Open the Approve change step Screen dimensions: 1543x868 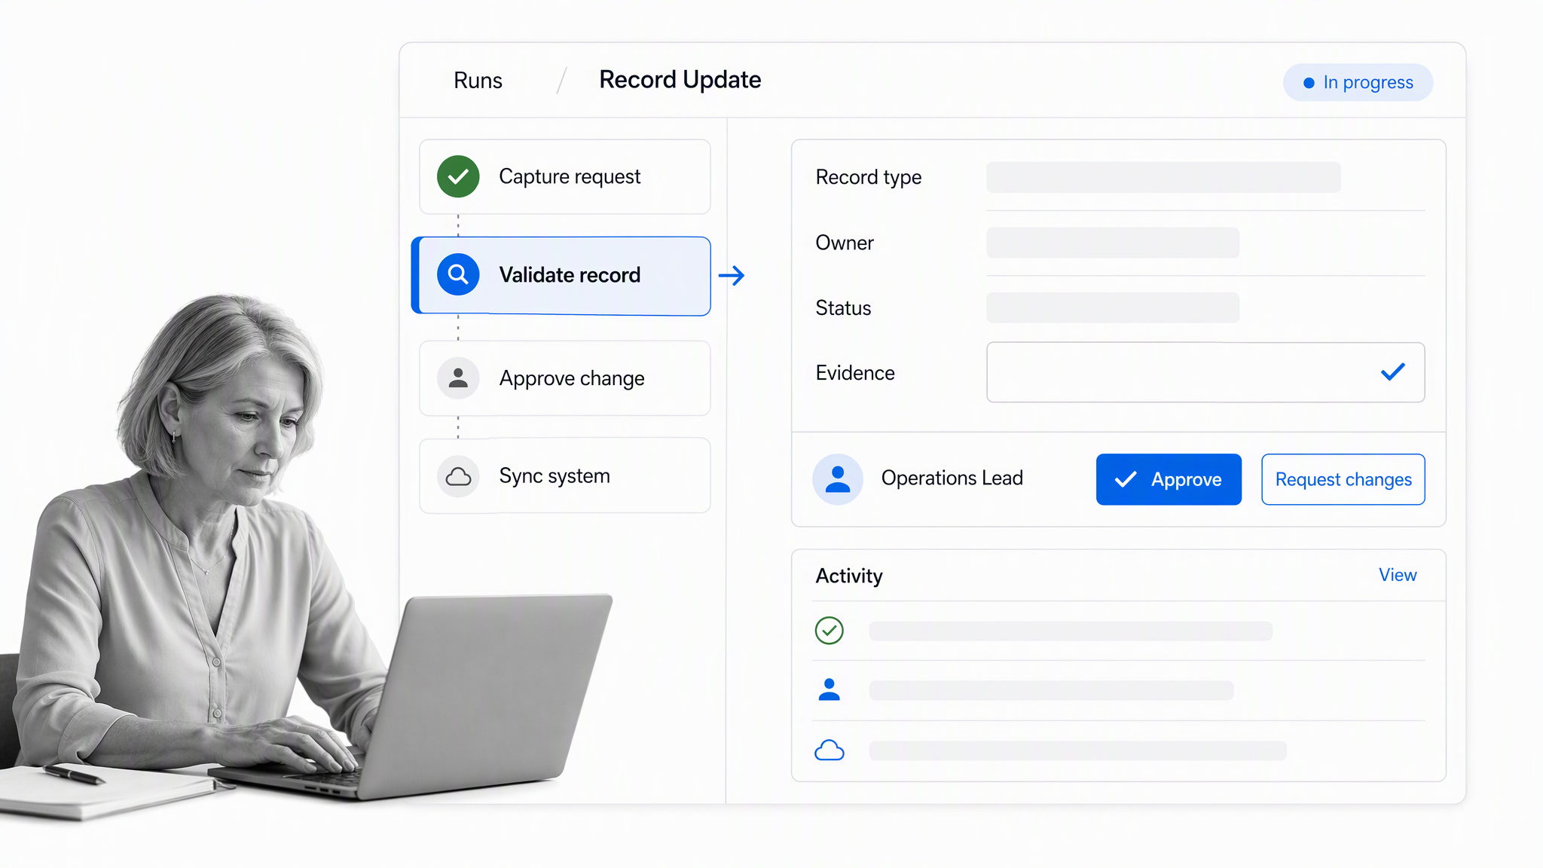pos(565,378)
